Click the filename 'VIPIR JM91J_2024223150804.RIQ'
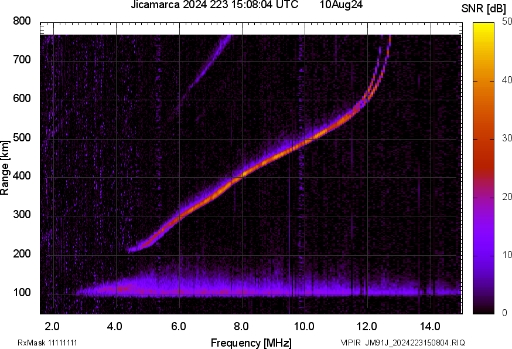The height and width of the screenshot is (349, 512). 402,343
